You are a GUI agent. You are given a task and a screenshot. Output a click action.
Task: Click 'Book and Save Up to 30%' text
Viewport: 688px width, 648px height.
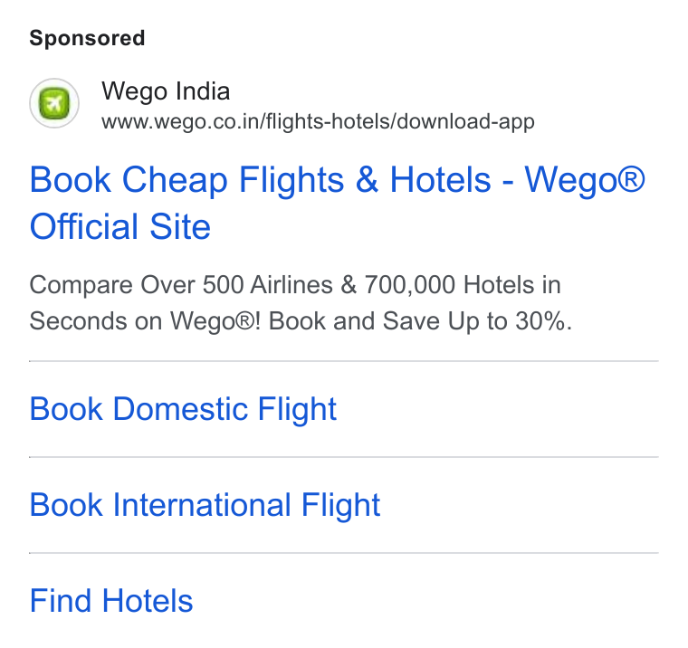(420, 320)
